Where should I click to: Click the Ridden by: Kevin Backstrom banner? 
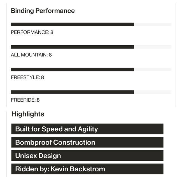[87, 169]
